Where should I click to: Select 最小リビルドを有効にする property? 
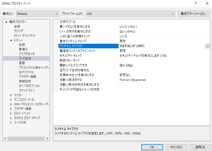point(89,27)
